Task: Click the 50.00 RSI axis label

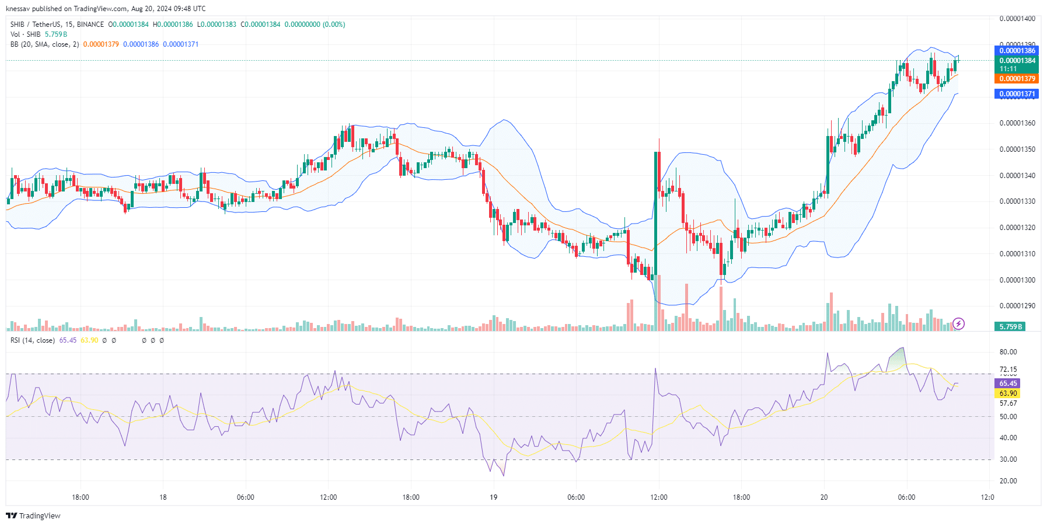Action: [1008, 417]
